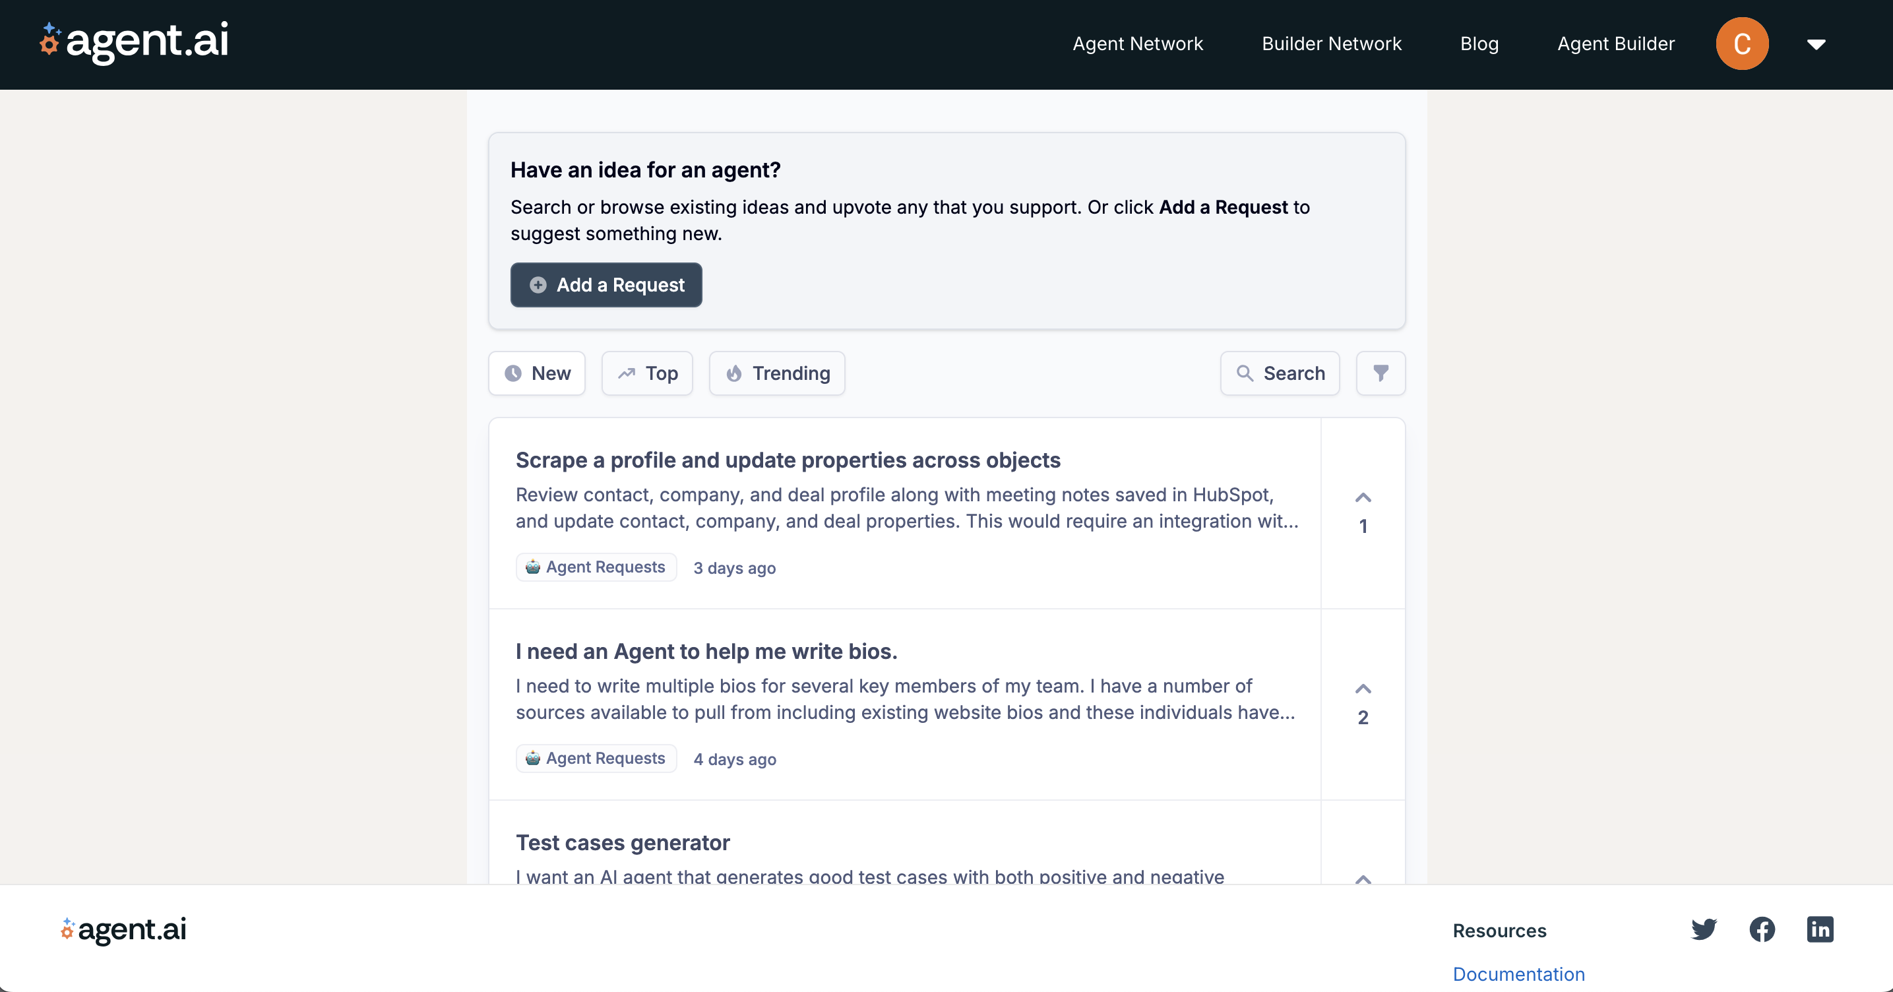Screen dimensions: 1893x992
Task: Open the filter funnel icon
Action: pyautogui.click(x=1380, y=373)
